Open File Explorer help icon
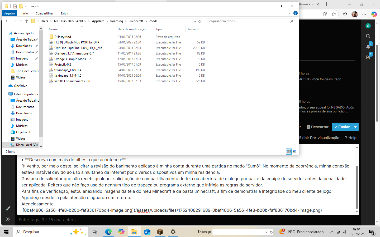This screenshot has width=380, height=237. (296, 13)
